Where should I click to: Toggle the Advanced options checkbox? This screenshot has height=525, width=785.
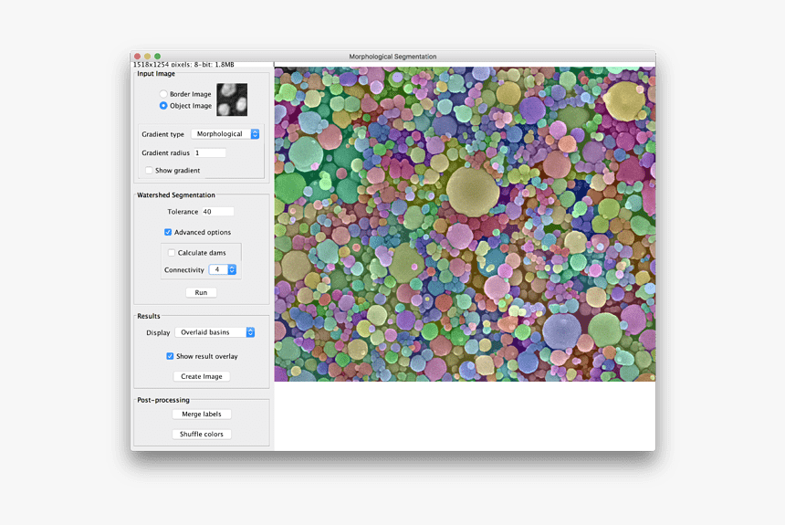pyautogui.click(x=168, y=233)
